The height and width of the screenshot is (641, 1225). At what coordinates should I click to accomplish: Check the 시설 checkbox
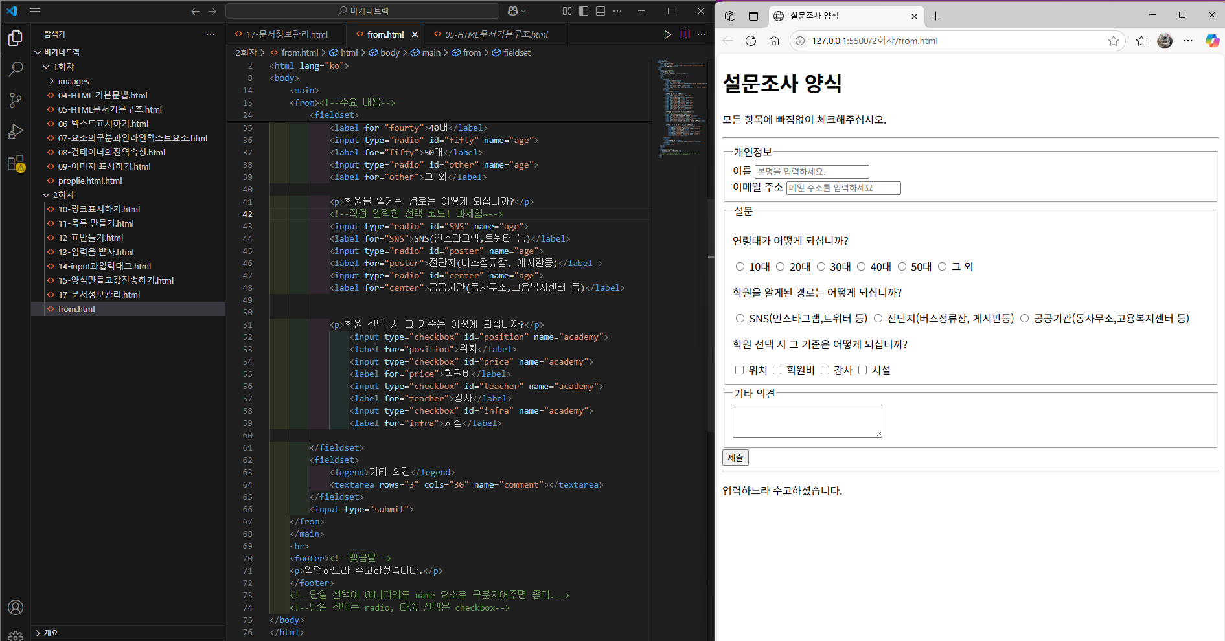tap(862, 370)
